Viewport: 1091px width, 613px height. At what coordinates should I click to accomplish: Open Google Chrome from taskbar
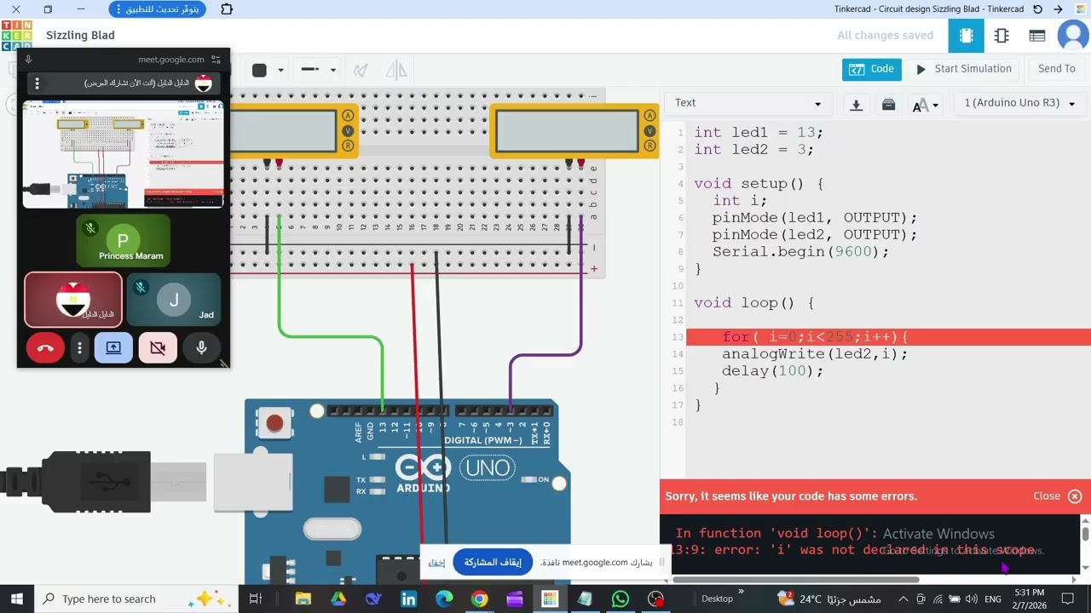479,599
